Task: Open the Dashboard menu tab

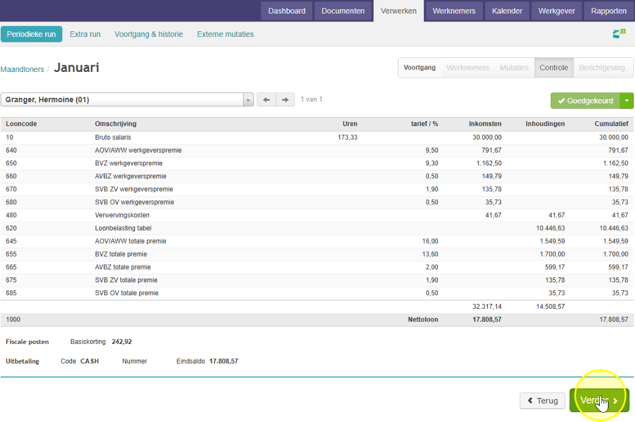Action: click(287, 11)
